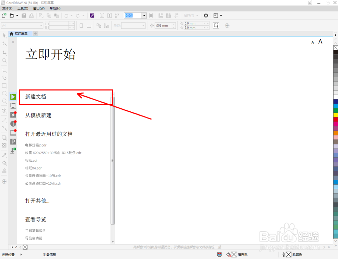
Task: Open recent file 相纸X4.cdr
Action: point(33,168)
